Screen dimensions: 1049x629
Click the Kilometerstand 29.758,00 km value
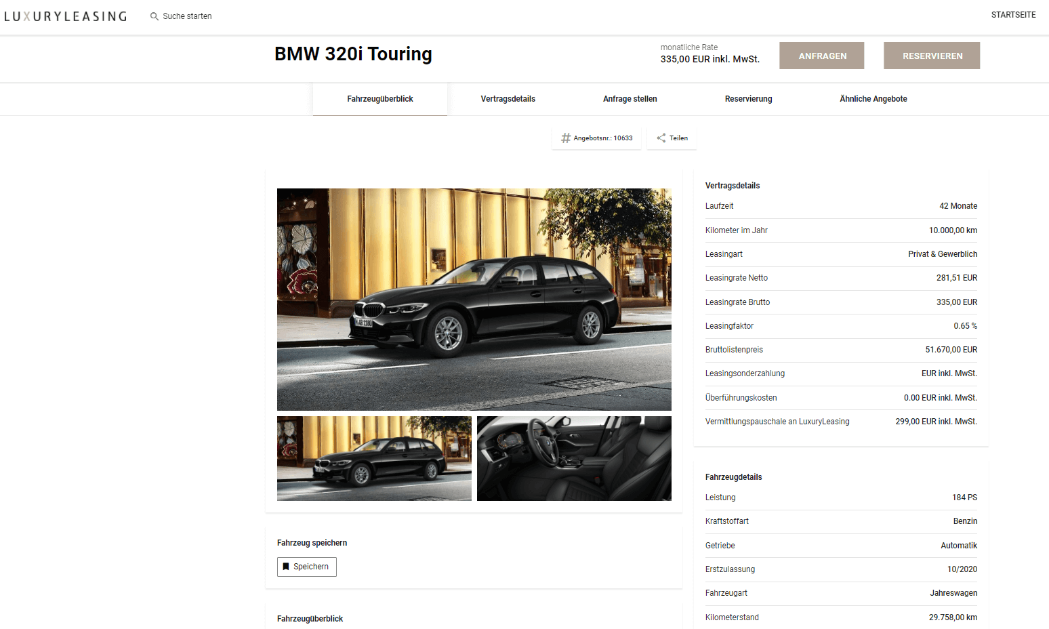(x=953, y=617)
